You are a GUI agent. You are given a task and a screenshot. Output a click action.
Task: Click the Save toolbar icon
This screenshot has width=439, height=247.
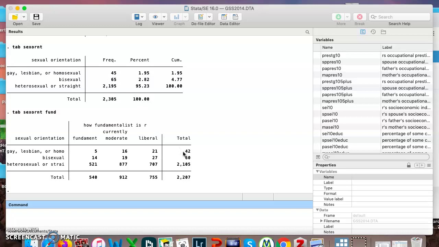tap(36, 17)
